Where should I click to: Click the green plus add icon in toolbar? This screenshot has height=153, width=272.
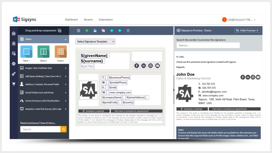point(87,31)
